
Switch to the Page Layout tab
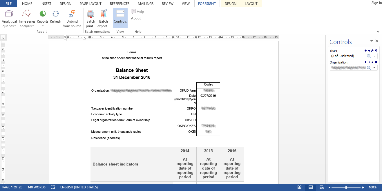coord(90,4)
